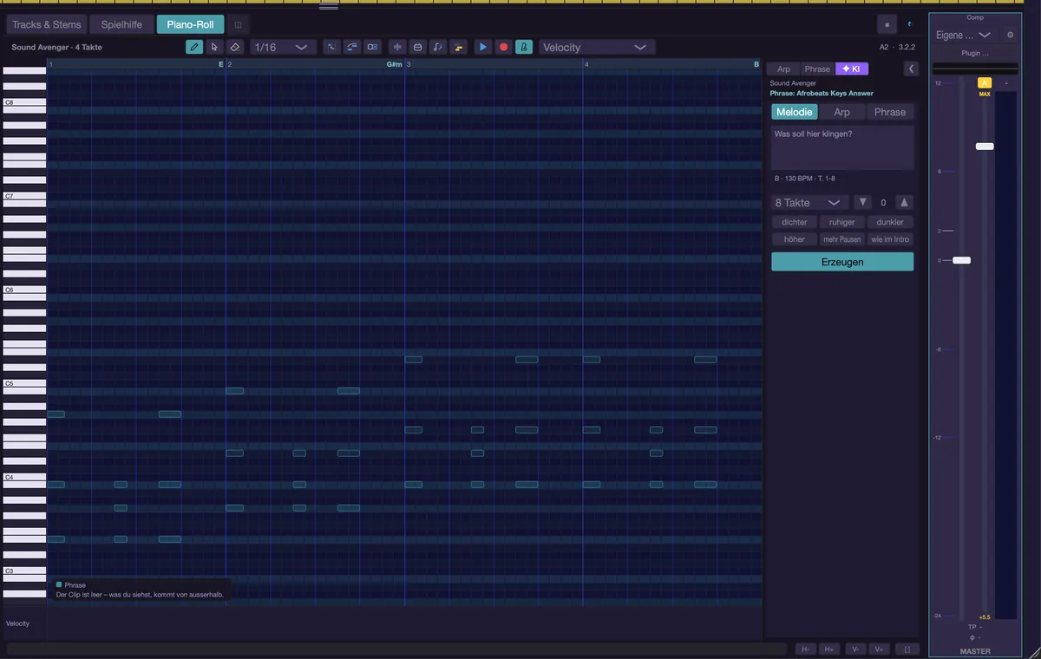The width and height of the screenshot is (1041, 659).
Task: Open the Velocity lane dropdown
Action: (597, 47)
